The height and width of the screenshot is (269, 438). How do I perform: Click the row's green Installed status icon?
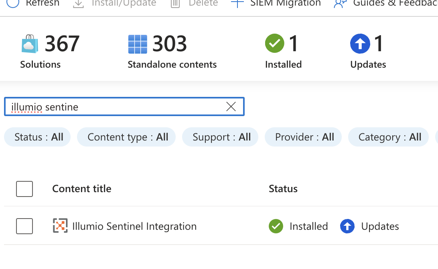[x=276, y=226]
